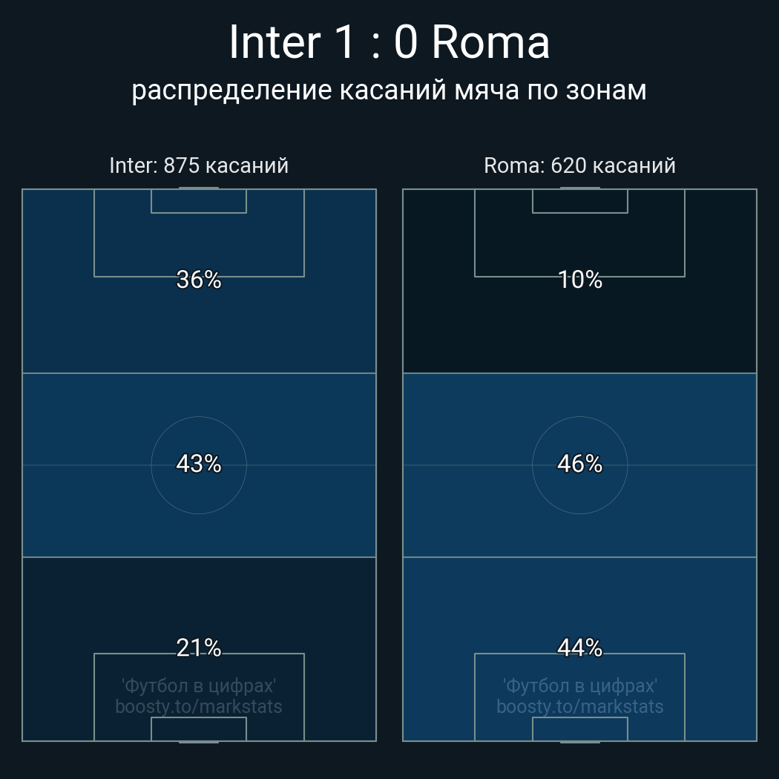The image size is (779, 779).
Task: Click the Russian subtitle about touch distribution
Action: (389, 91)
